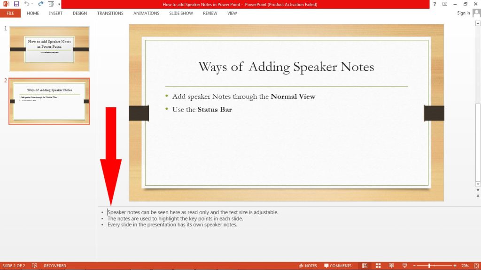Start Slide Show from status bar icon

405,265
